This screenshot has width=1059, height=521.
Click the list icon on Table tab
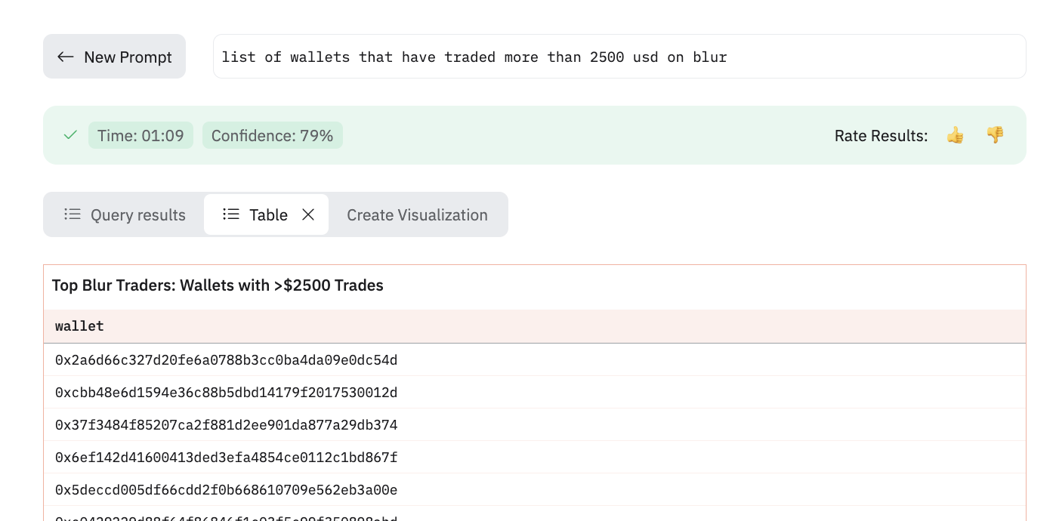pyautogui.click(x=231, y=214)
